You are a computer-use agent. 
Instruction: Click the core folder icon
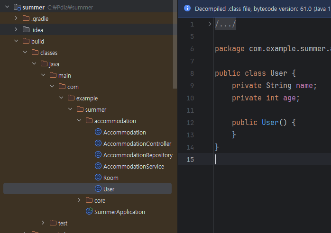(x=89, y=200)
